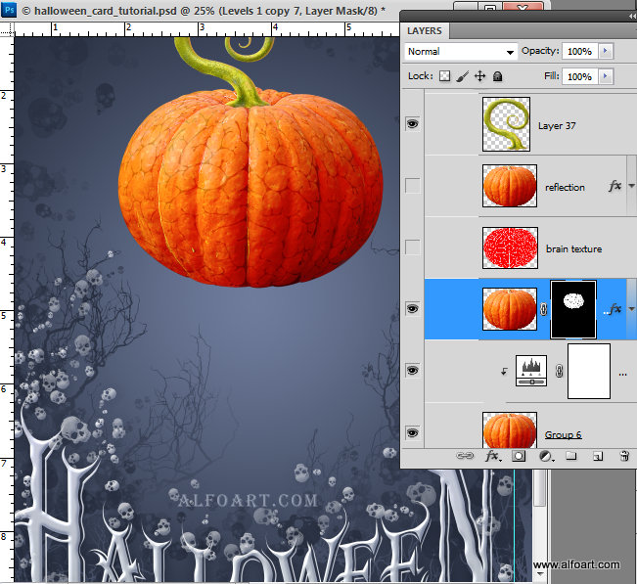
Task: Delete layer using the trash icon
Action: point(624,456)
